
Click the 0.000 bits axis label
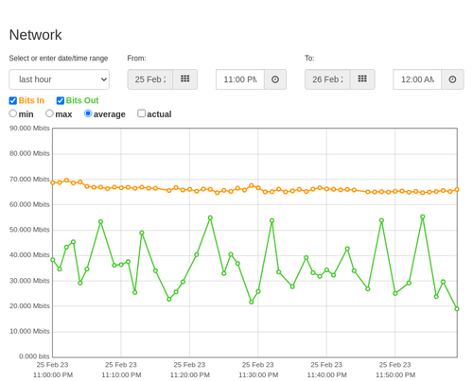point(34,356)
